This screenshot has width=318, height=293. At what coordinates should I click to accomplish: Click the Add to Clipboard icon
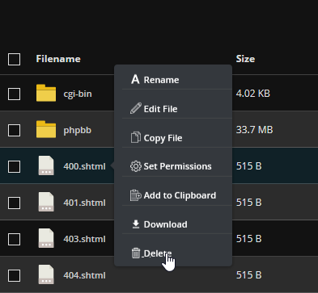pos(136,195)
